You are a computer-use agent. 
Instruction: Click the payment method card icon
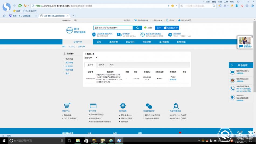(93, 106)
